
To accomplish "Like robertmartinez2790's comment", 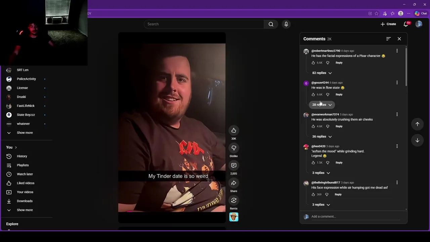I will click(313, 63).
